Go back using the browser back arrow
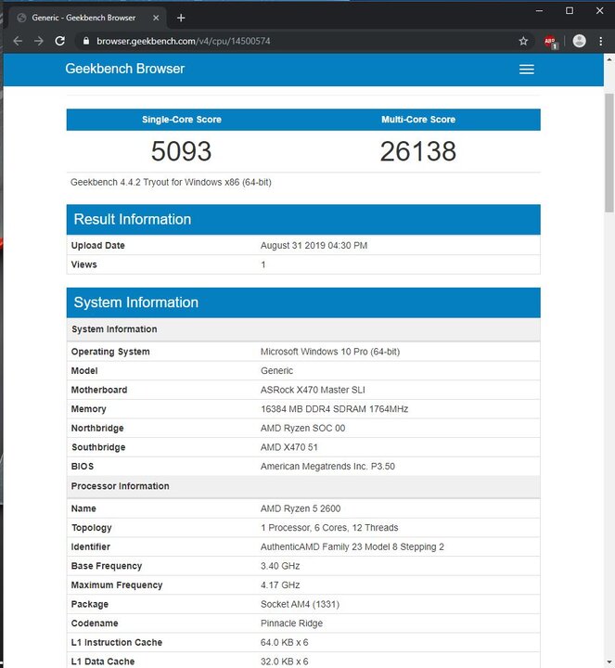 pyautogui.click(x=18, y=41)
